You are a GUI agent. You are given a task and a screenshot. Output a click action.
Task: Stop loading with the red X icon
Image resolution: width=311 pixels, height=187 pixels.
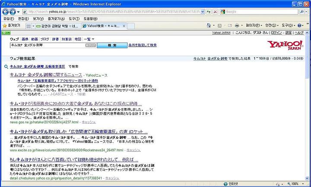point(215,12)
